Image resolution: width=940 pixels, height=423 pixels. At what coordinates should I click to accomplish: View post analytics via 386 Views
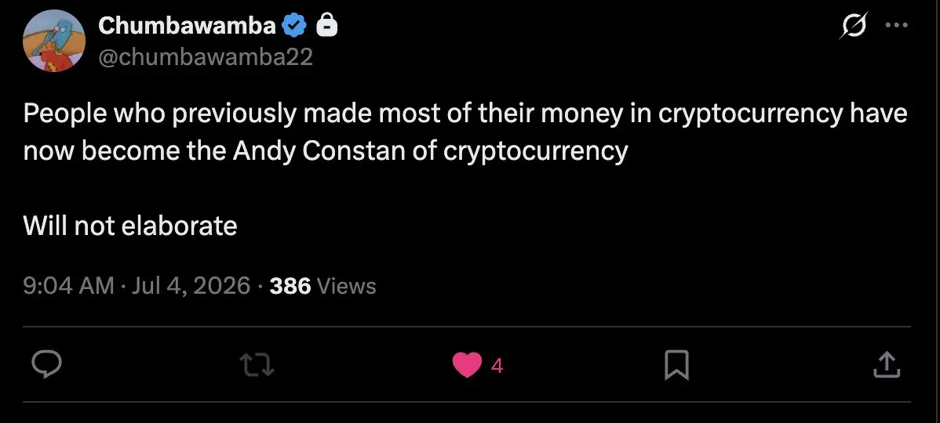coord(322,286)
